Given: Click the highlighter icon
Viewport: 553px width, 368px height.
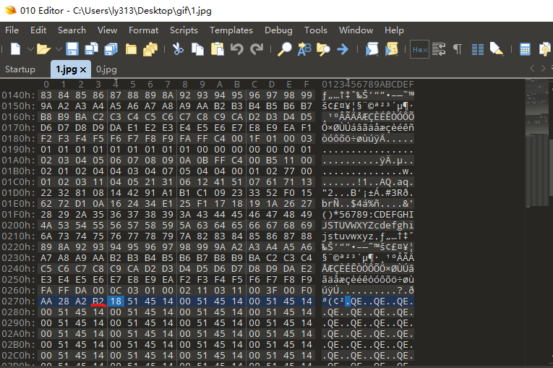Looking at the screenshot, I should [497, 49].
